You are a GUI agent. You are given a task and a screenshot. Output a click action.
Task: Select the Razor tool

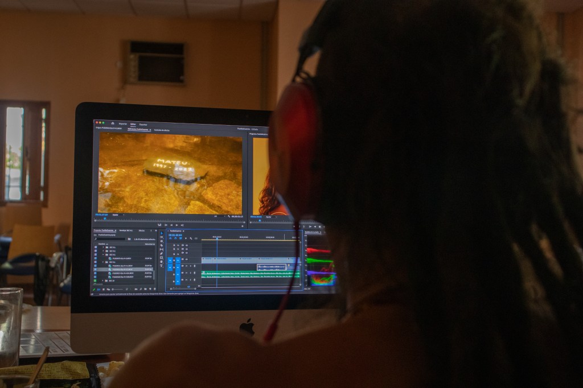pyautogui.click(x=162, y=246)
